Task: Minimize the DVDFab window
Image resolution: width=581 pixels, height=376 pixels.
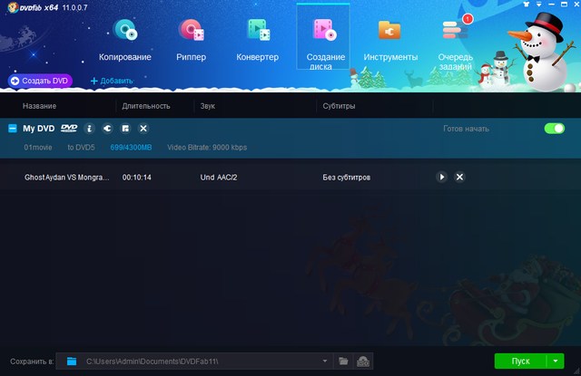Action: tap(551, 4)
